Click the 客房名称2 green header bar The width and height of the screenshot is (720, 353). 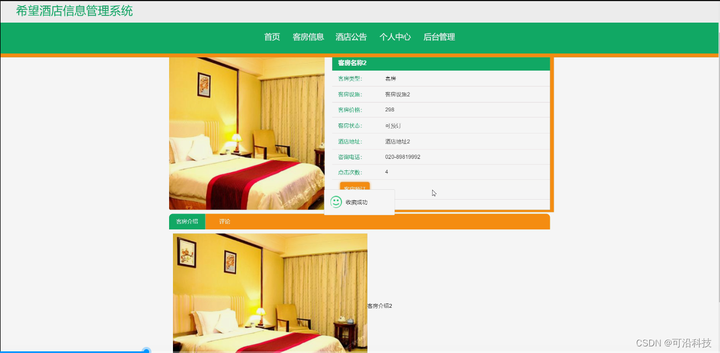(x=351, y=63)
